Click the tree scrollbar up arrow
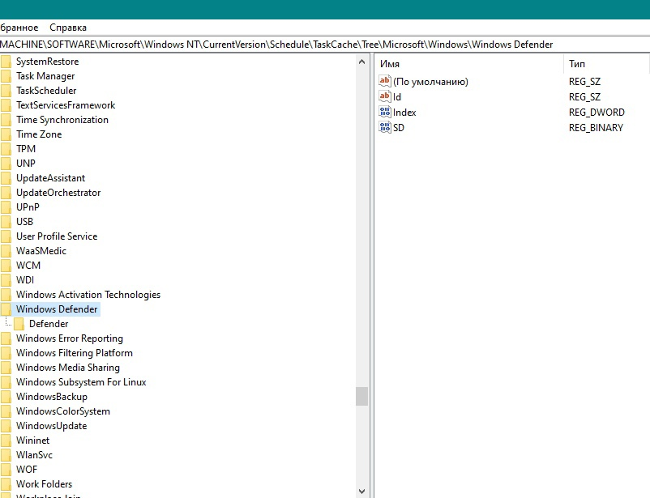The height and width of the screenshot is (498, 650). coord(361,62)
